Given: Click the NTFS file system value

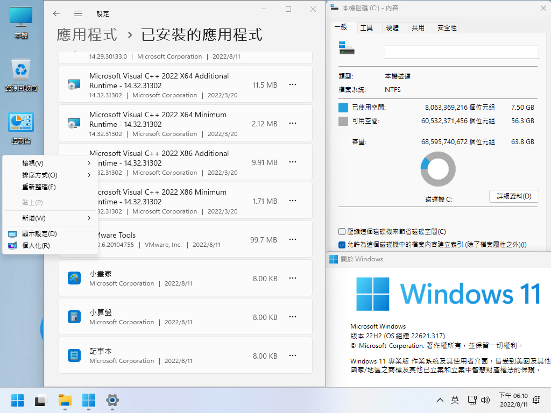Looking at the screenshot, I should pyautogui.click(x=392, y=90).
